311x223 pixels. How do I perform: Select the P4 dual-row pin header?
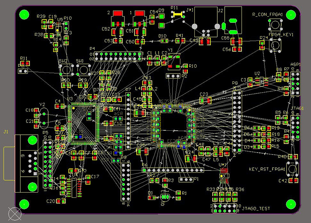coord(118,57)
